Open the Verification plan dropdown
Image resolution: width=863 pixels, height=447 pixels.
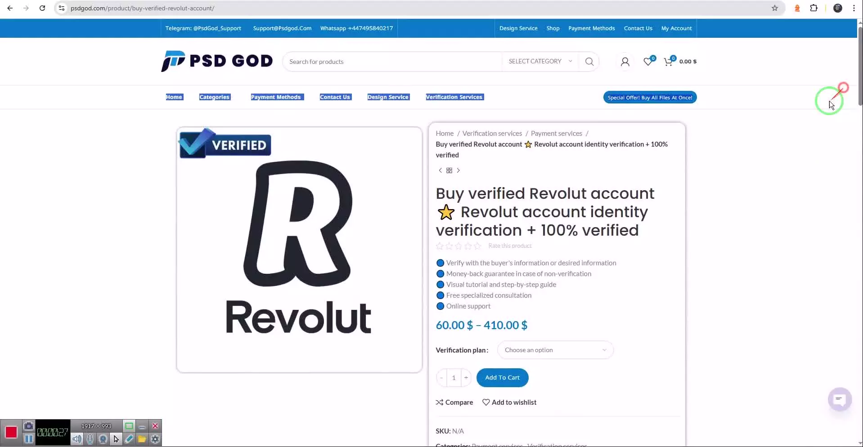click(555, 350)
